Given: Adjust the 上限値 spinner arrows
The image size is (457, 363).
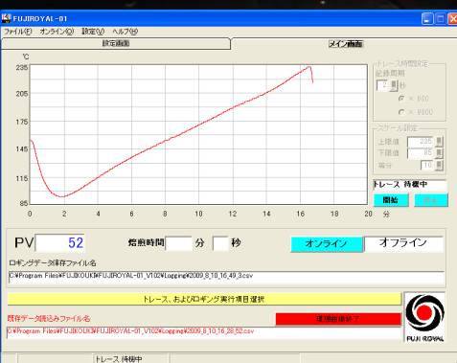Looking at the screenshot, I should click(440, 142).
